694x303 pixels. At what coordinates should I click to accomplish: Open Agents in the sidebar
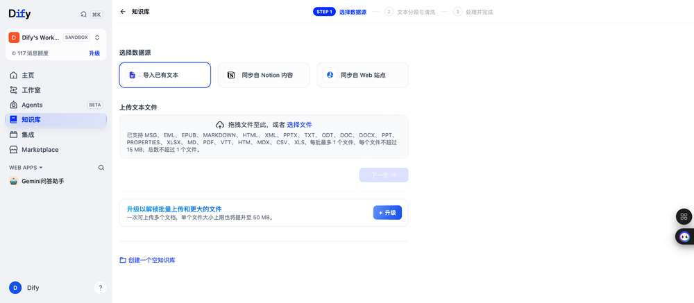[56, 105]
